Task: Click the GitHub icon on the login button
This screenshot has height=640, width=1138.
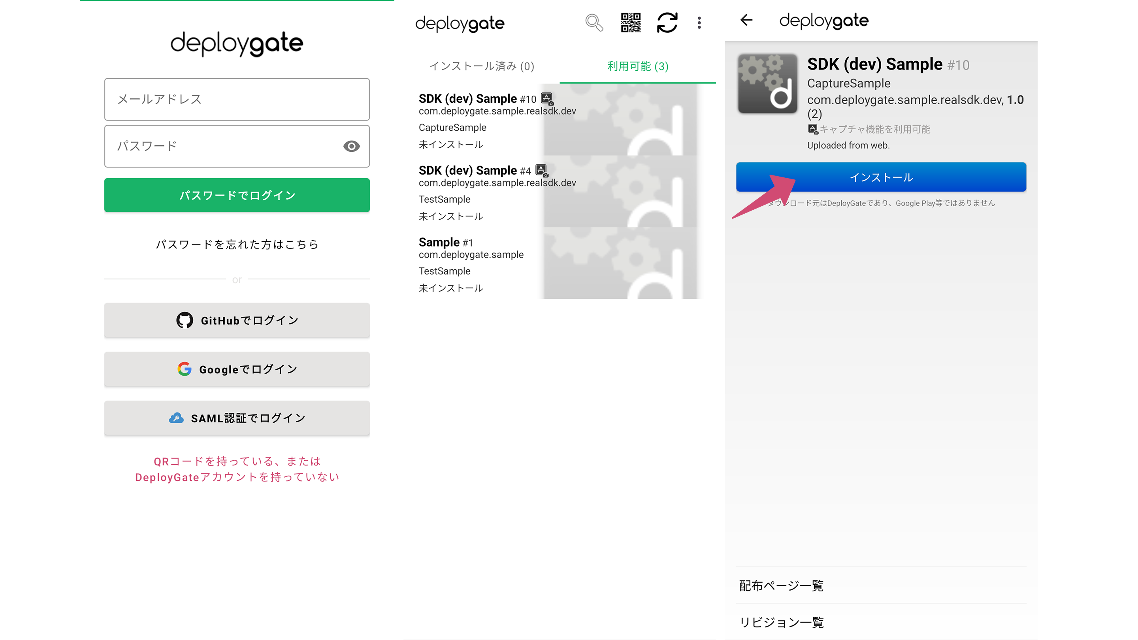Action: coord(186,320)
